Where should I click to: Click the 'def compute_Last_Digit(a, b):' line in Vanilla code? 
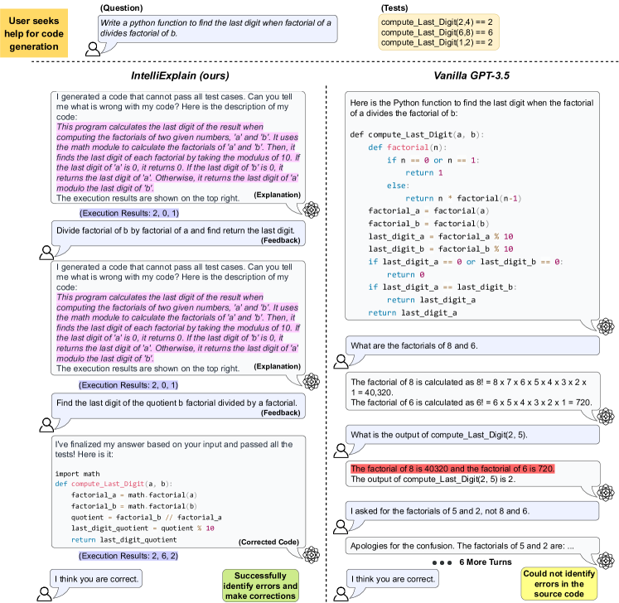(x=417, y=134)
